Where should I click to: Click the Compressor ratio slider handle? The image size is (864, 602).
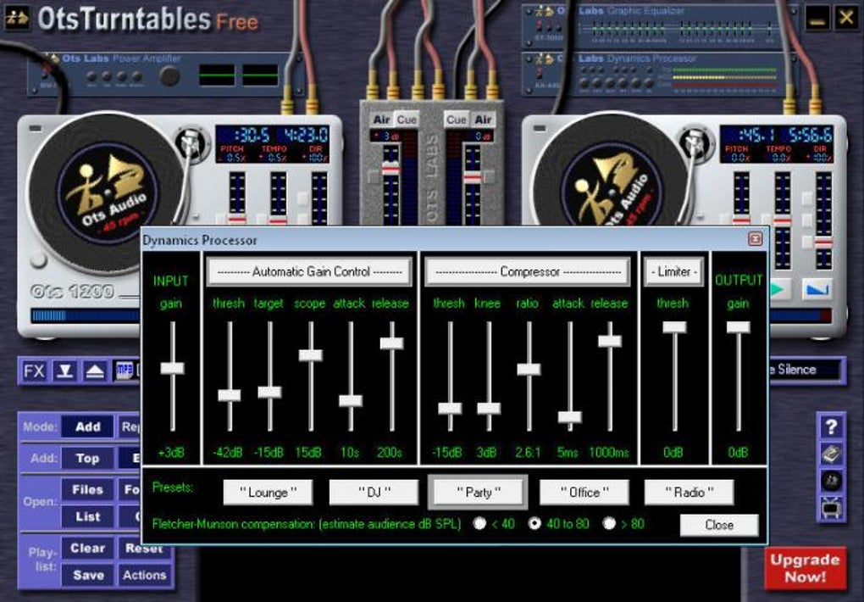point(529,369)
